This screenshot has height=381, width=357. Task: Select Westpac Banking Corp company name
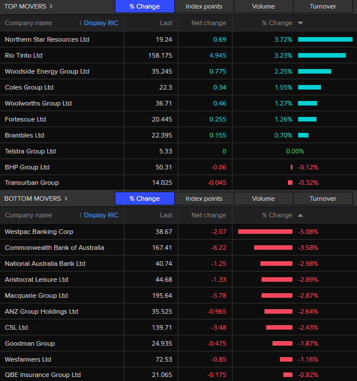pos(39,232)
